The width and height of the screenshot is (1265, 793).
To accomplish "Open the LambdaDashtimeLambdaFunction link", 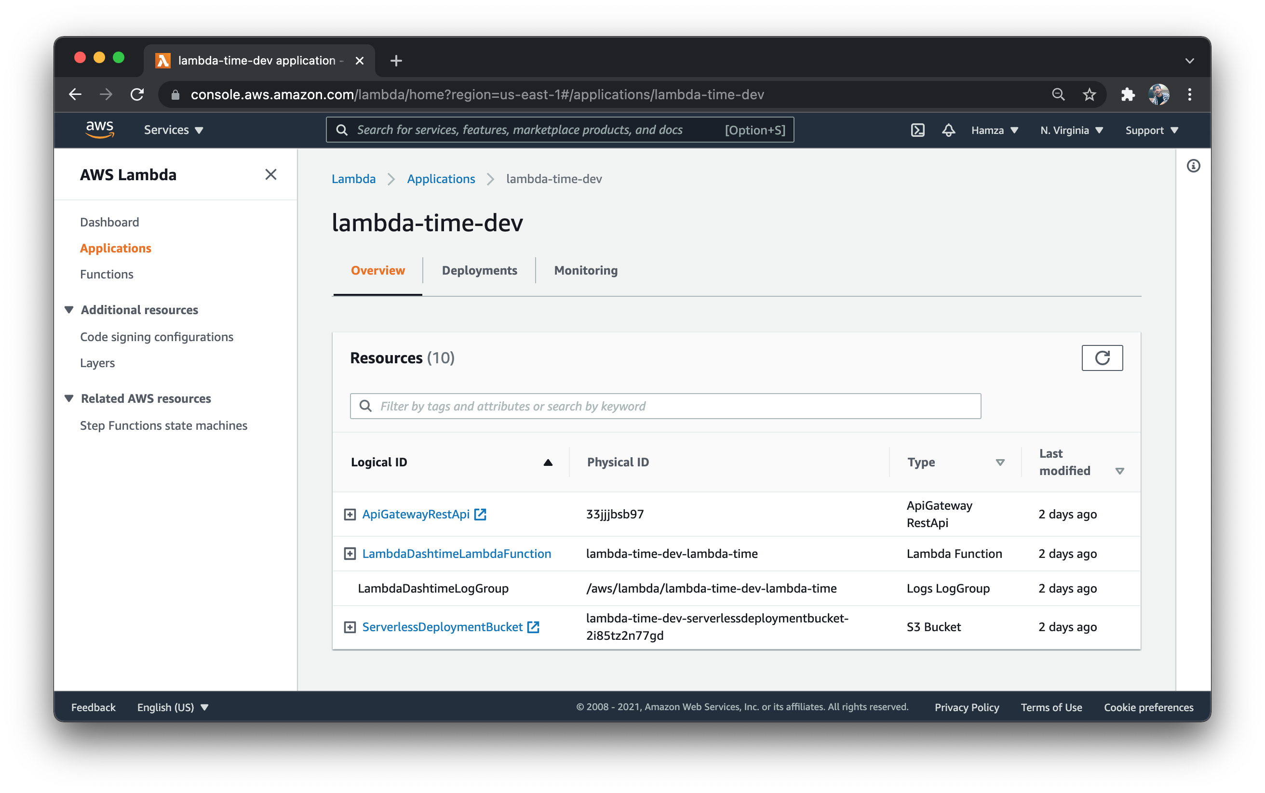I will 457,554.
